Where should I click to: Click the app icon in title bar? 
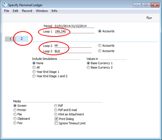5,5
